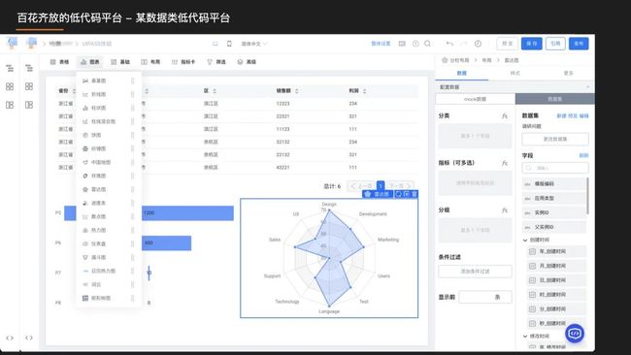Collapse the 修改时间 field group

[x=525, y=337]
